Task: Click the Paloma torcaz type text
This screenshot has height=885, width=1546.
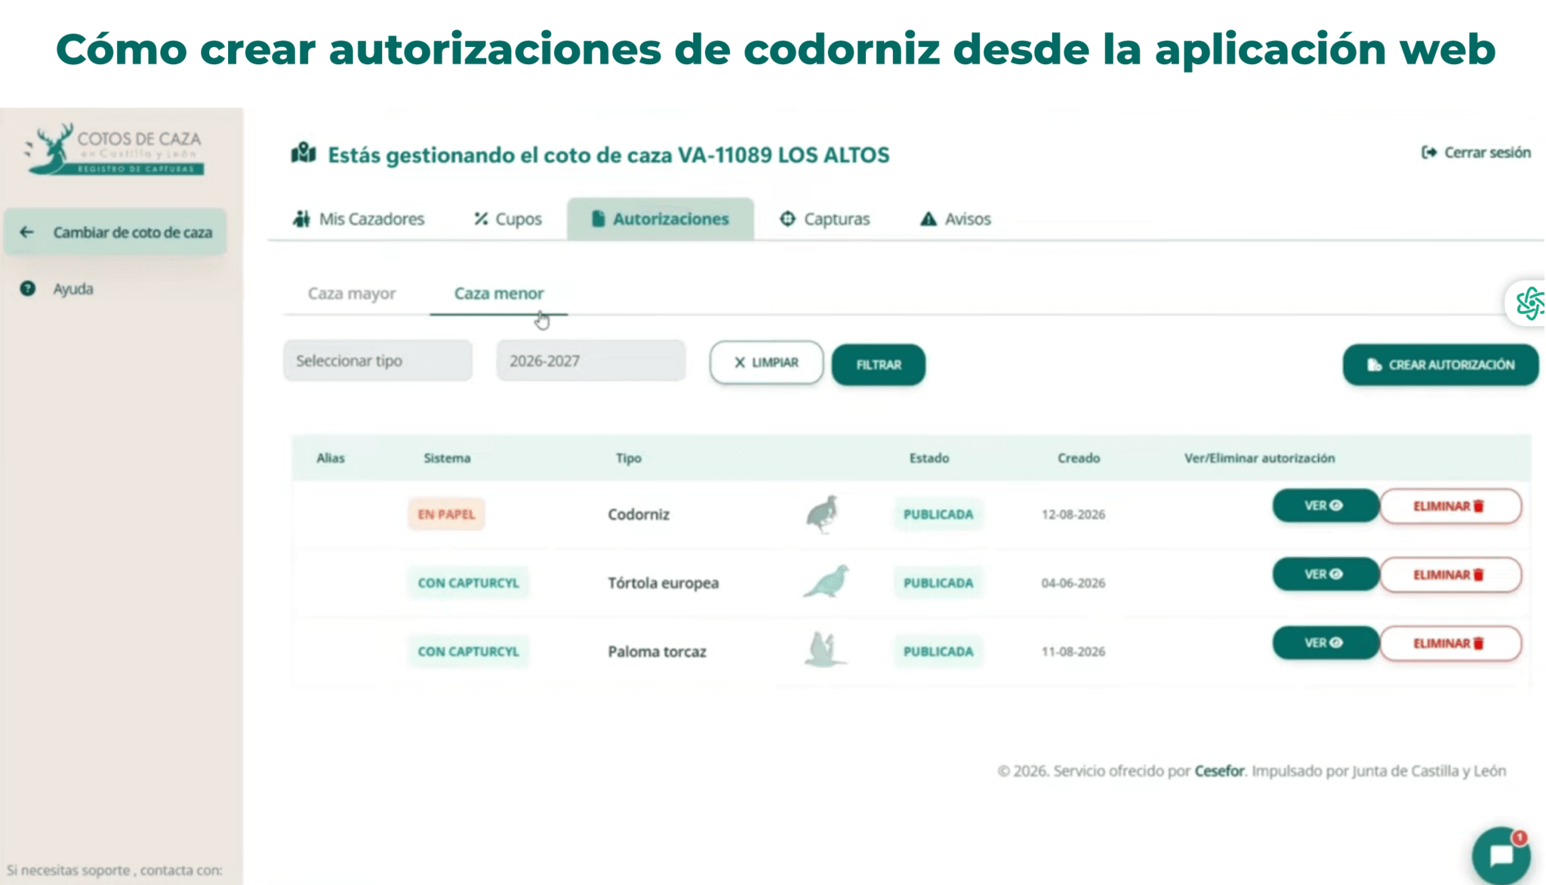Action: 658,652
